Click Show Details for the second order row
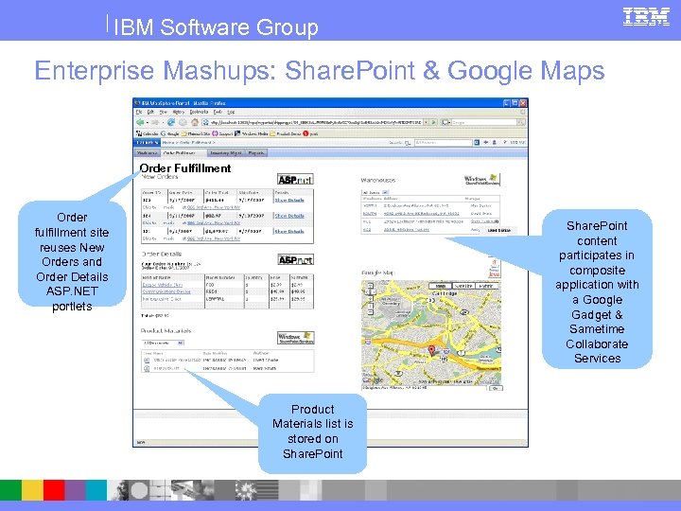Screen dimensions: 681x511 (x=289, y=216)
